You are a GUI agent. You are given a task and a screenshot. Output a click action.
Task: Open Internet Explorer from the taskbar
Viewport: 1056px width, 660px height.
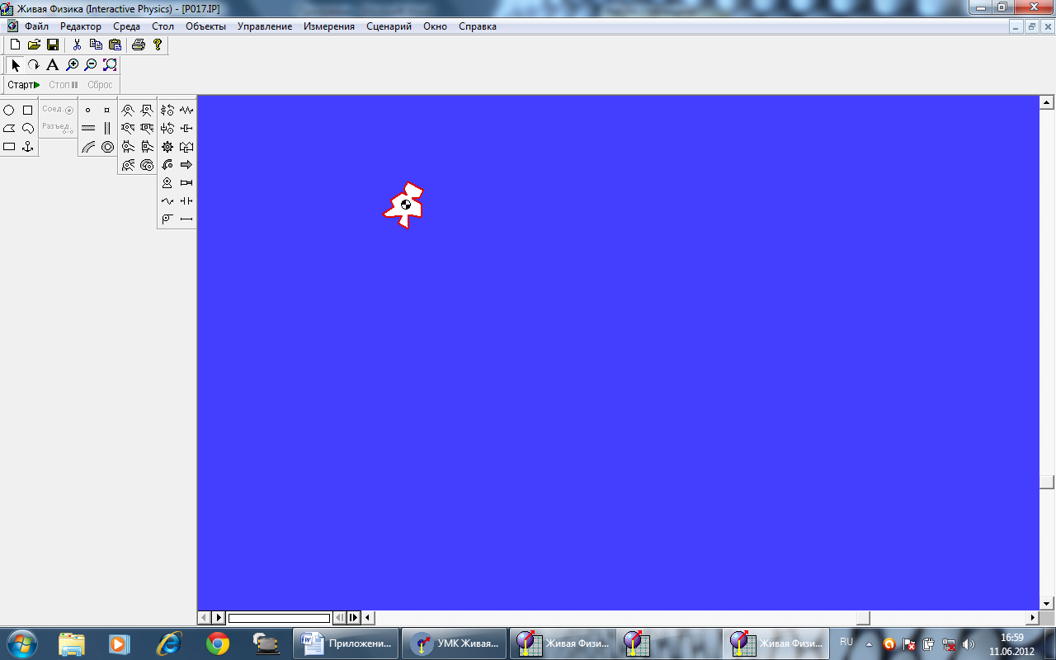(169, 643)
